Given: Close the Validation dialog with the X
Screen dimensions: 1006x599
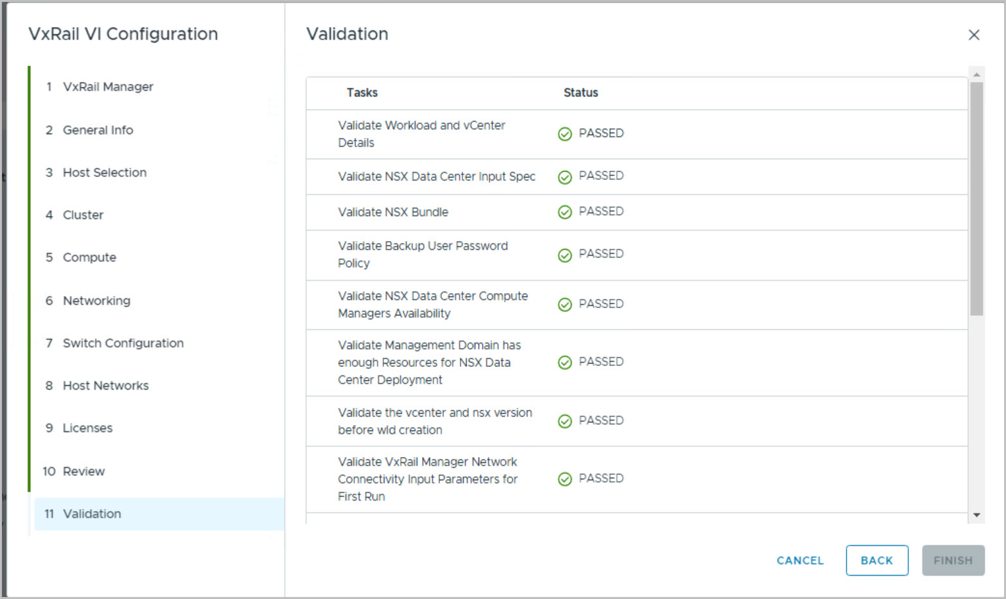Looking at the screenshot, I should pos(974,35).
